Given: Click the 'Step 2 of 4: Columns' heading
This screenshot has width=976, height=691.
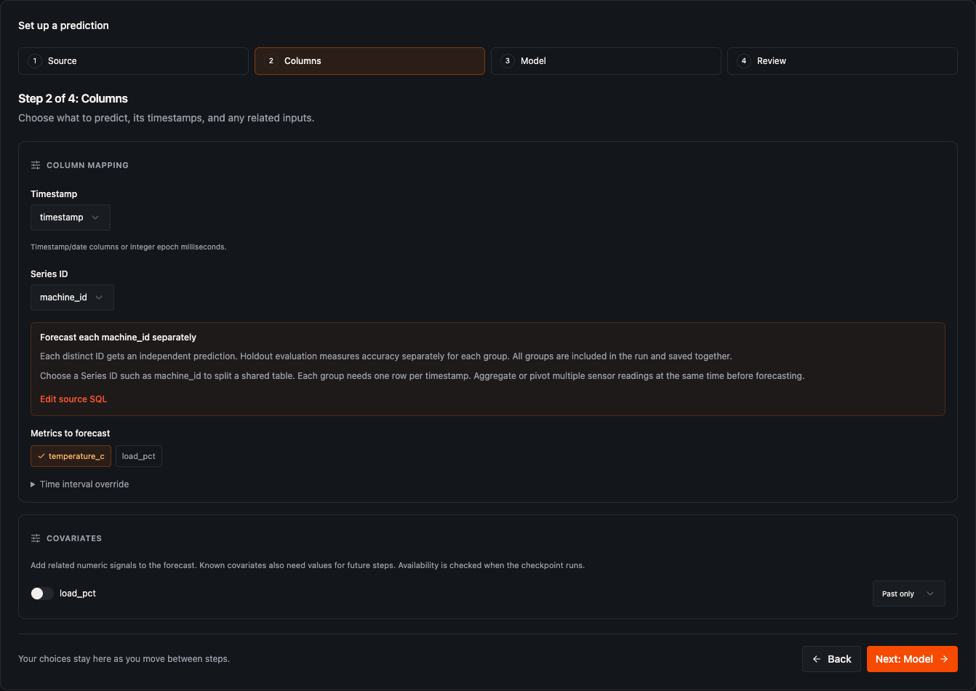Looking at the screenshot, I should (73, 99).
